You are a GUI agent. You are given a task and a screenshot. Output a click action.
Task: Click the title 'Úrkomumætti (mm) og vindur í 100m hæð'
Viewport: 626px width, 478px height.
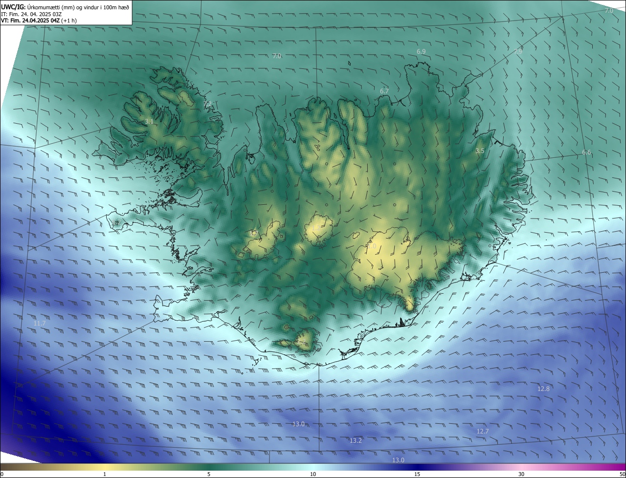click(x=79, y=7)
